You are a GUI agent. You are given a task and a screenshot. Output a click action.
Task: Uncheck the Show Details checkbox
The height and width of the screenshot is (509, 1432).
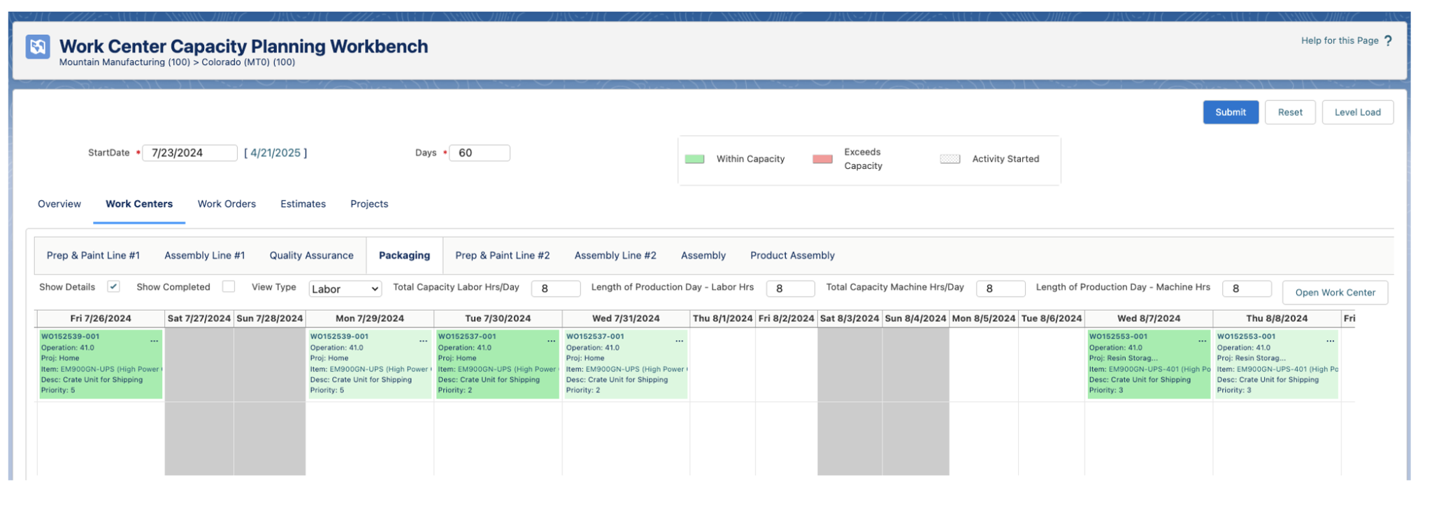[113, 286]
